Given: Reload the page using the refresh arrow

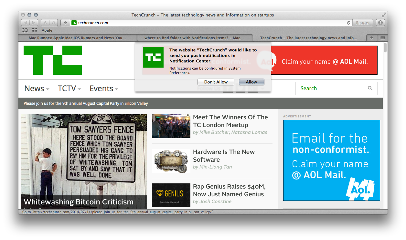Looking at the screenshot, I should click(348, 23).
